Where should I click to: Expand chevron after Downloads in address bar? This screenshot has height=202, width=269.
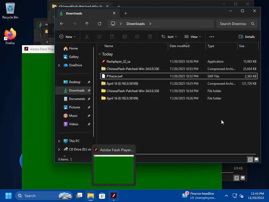pyautogui.click(x=150, y=24)
